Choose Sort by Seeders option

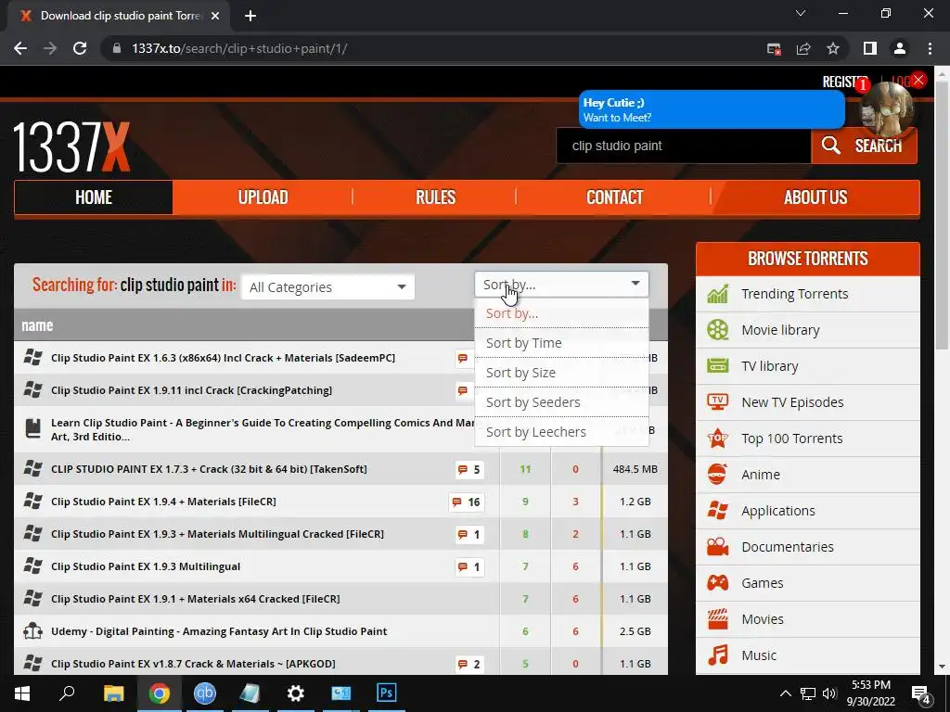[561, 402]
